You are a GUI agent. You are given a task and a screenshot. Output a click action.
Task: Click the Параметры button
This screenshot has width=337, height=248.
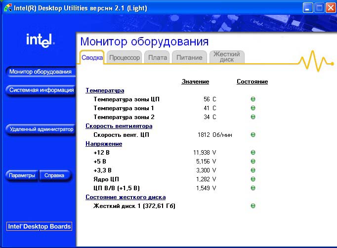click(22, 175)
